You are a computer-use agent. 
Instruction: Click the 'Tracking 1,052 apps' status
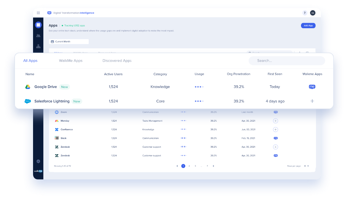click(x=73, y=26)
